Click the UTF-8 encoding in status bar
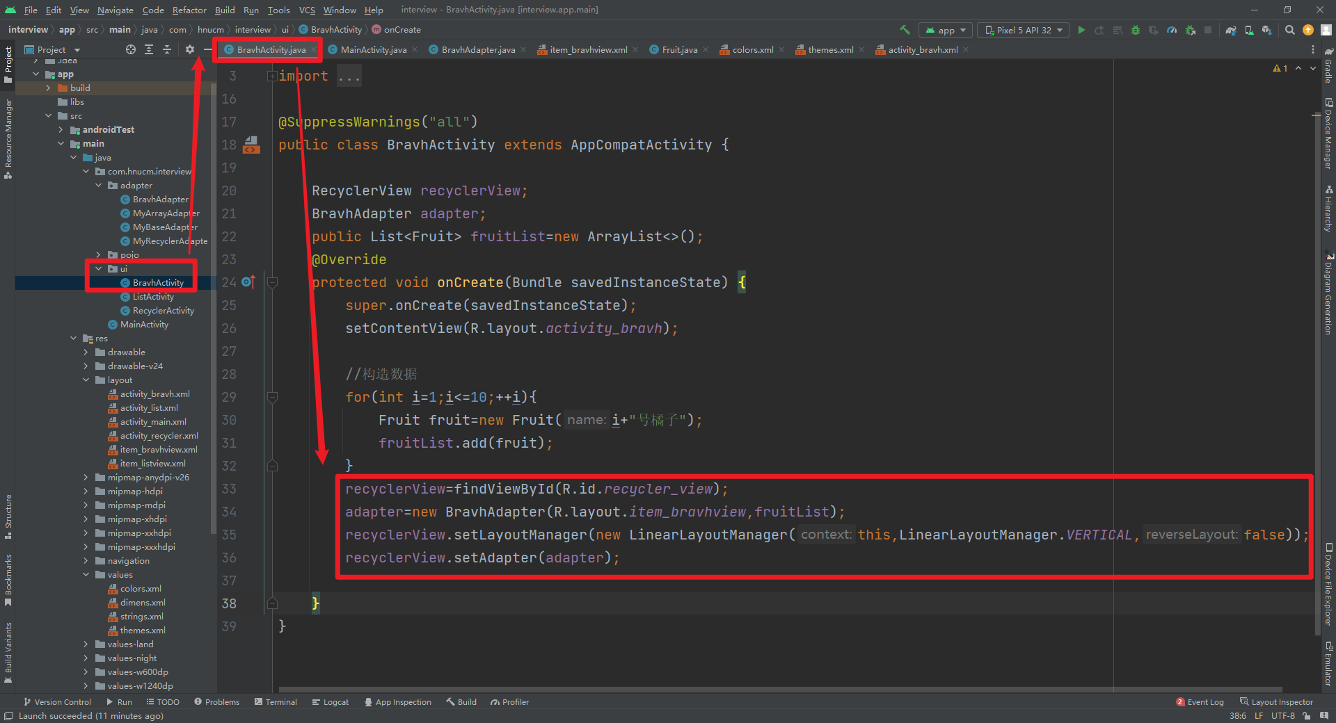Screen dimensions: 1336x723 coord(1282,715)
